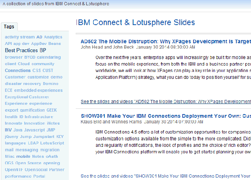251x180 pixels.
Task: Select the Tags tab
Action: point(9,27)
